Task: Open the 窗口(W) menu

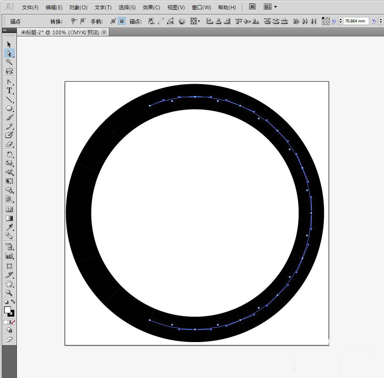Action: point(201,7)
